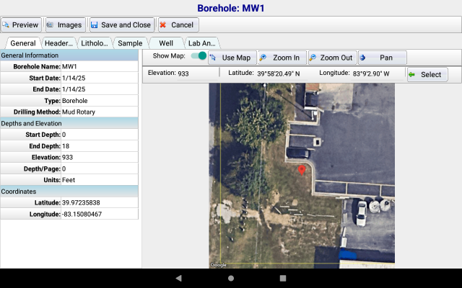Choose the Type Borehole field
Image resolution: width=462 pixels, height=288 pixels.
point(98,100)
